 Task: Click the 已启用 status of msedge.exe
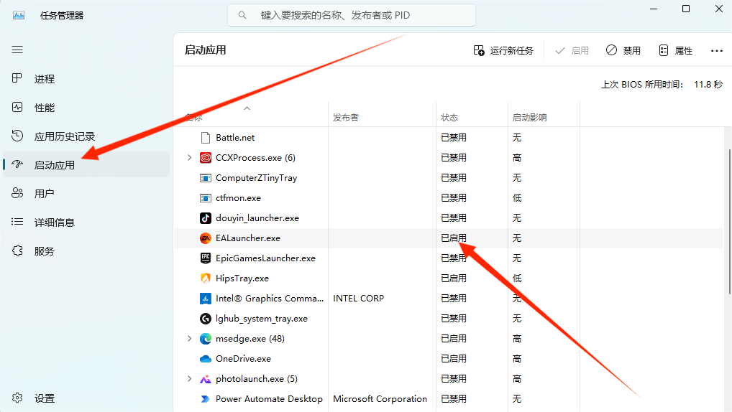(x=453, y=338)
